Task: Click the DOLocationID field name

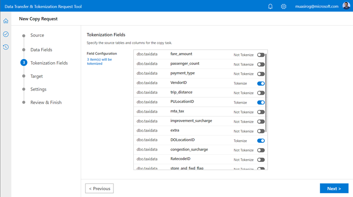Action: 182,140
